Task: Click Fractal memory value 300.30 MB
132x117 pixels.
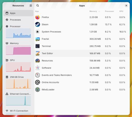Action: [95, 39]
